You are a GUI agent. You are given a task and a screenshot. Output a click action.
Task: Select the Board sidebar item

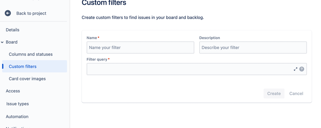(x=12, y=42)
